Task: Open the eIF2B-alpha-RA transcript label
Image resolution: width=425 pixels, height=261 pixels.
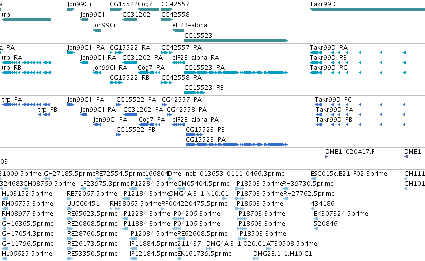Action: (x=196, y=58)
